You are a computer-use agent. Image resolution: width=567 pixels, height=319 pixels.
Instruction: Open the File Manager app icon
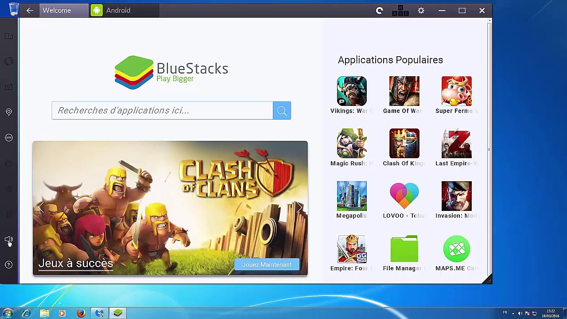404,249
